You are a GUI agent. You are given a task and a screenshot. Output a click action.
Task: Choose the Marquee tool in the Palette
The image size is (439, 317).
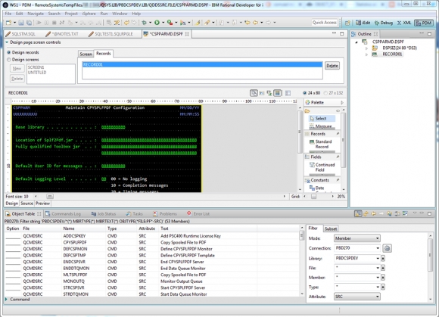pos(321,126)
